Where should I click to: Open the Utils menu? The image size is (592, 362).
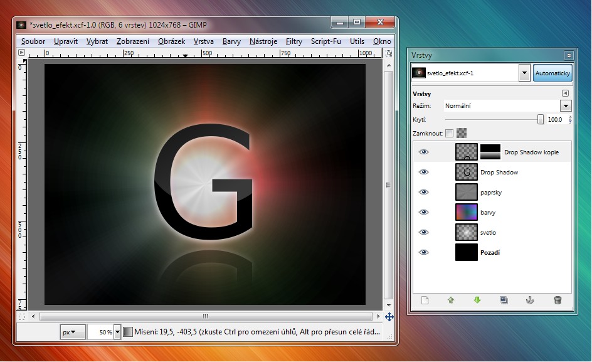(x=357, y=41)
